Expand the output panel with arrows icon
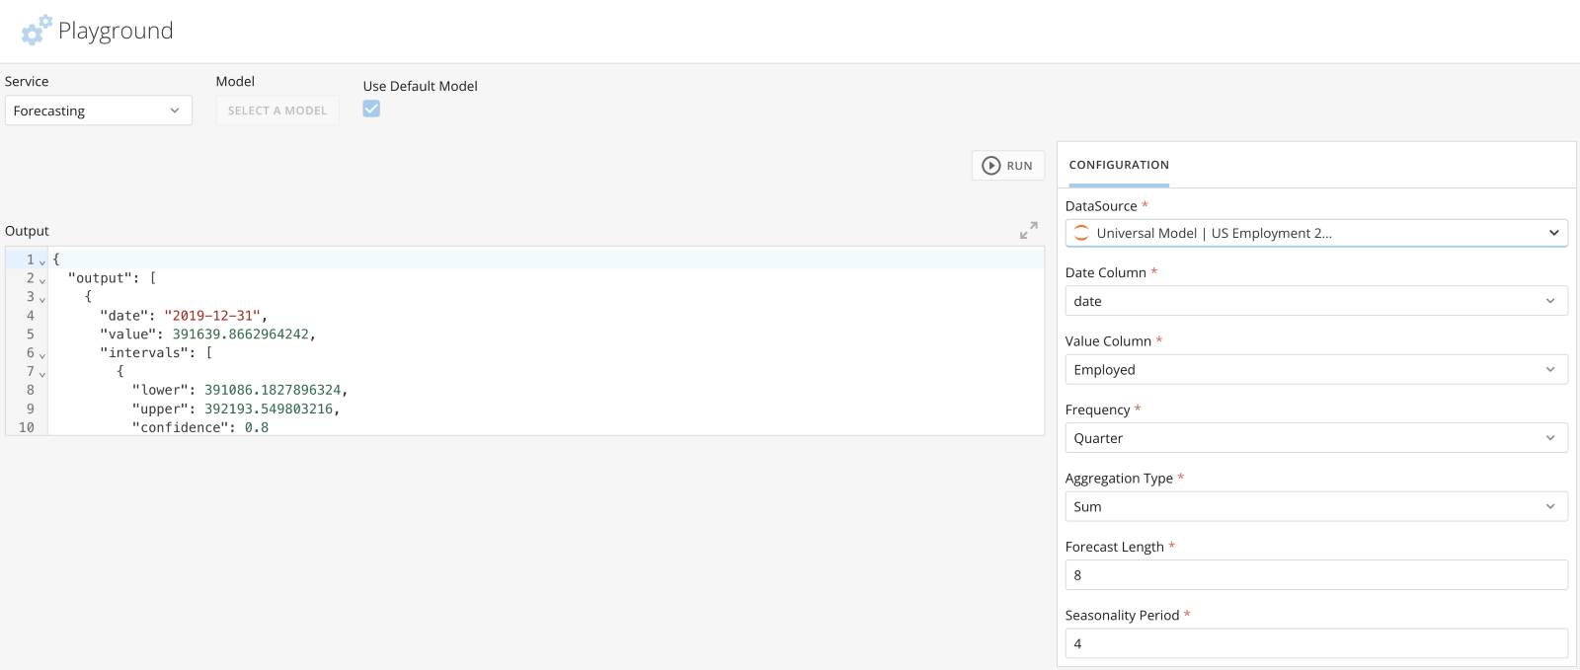The width and height of the screenshot is (1580, 670). 1029,230
